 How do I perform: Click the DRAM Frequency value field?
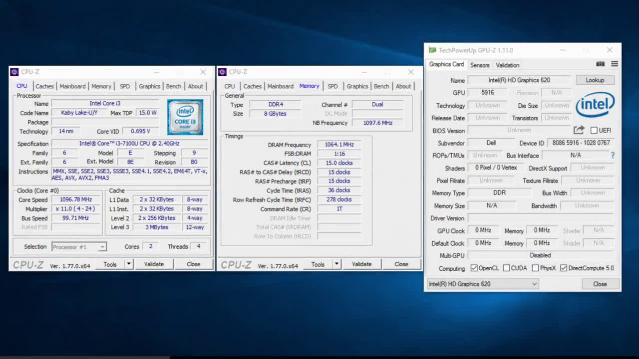(x=339, y=145)
